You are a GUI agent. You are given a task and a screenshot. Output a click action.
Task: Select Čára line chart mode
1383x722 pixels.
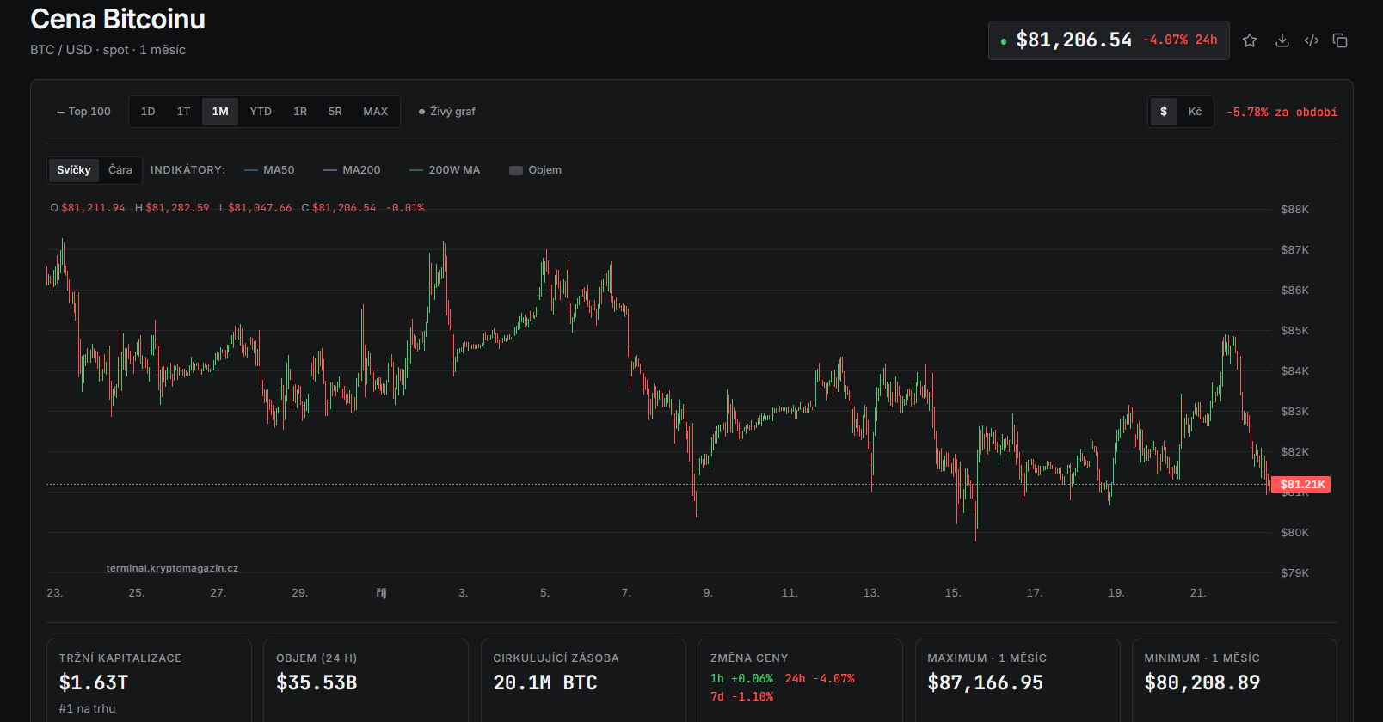coord(120,170)
